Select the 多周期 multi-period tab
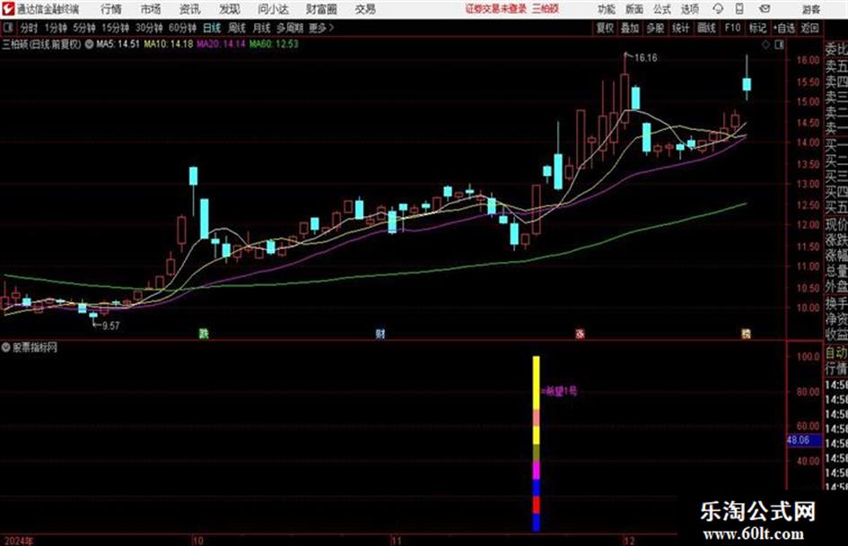The width and height of the screenshot is (848, 546). click(x=290, y=28)
